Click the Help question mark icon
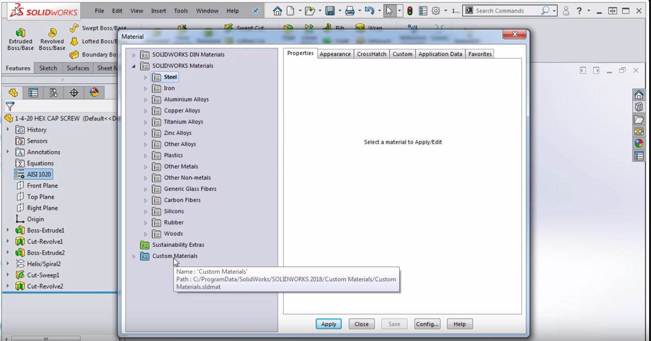The width and height of the screenshot is (651, 341). click(579, 11)
